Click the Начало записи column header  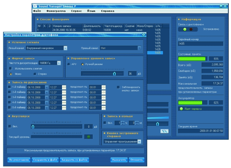tap(67, 26)
